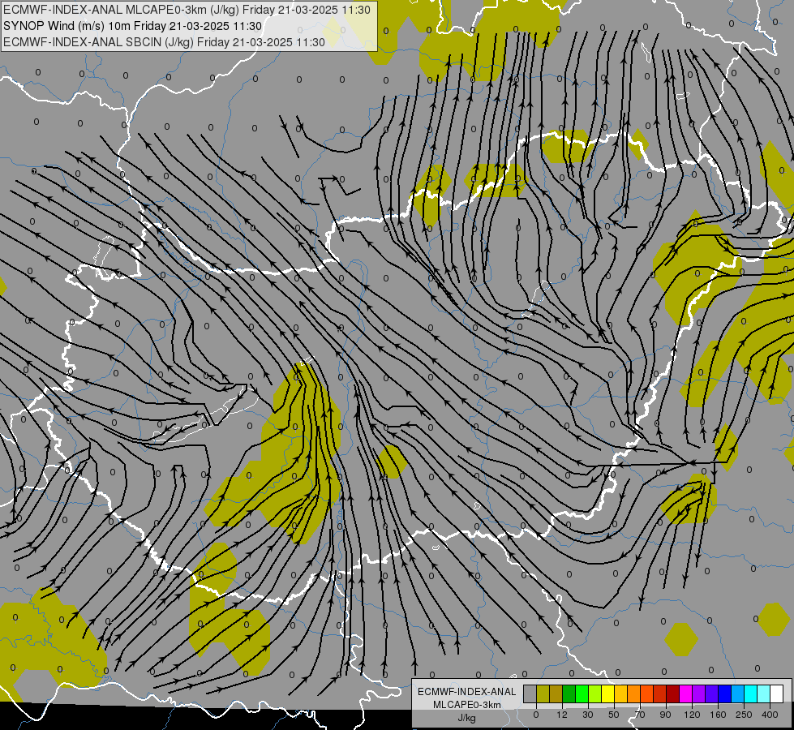The width and height of the screenshot is (794, 730).
Task: Select the pale cyan swatch before 400
Action: 764,693
